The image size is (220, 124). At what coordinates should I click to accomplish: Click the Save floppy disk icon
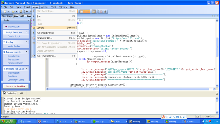coord(21,12)
